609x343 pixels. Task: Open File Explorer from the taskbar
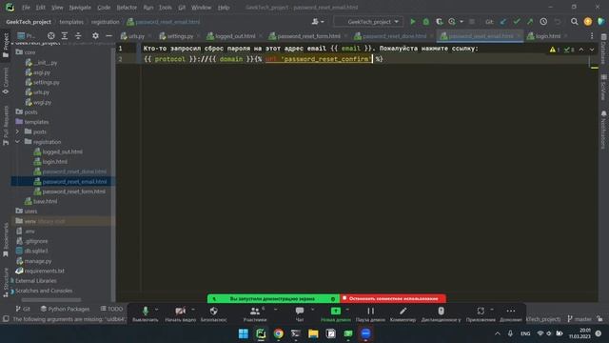click(313, 333)
